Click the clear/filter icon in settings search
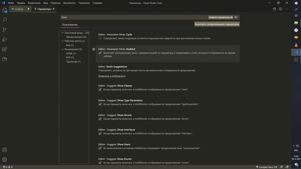The height and width of the screenshot is (169, 301). point(236,17)
